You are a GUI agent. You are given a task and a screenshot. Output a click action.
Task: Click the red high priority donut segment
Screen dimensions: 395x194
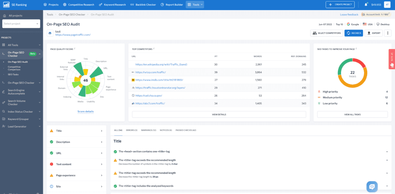(x=359, y=62)
